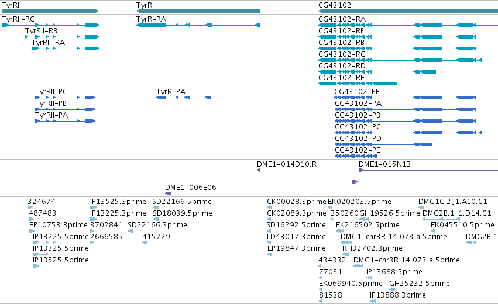The height and width of the screenshot is (304, 498).
Task: Select the EP19847.3prime EST label
Action: coord(297,248)
